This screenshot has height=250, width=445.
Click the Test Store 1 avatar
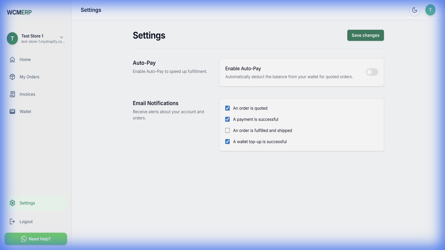[x=12, y=38]
